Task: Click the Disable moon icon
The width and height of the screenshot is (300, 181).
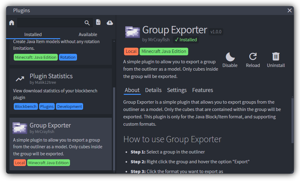Action: coord(230,57)
